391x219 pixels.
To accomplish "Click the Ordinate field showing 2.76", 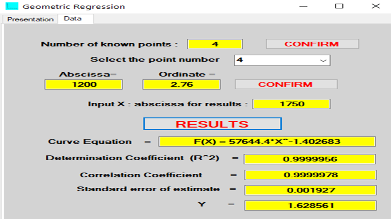I will coord(181,84).
